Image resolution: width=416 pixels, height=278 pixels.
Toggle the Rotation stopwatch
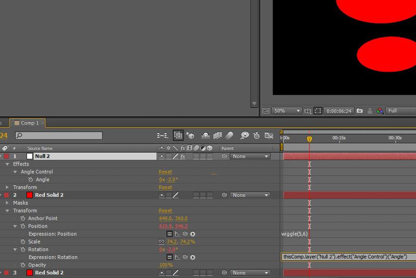pos(23,249)
